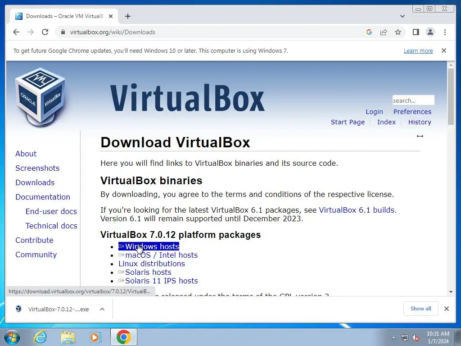Go back with the browser back arrow
Screen dimensions: 461x346
tap(16, 32)
